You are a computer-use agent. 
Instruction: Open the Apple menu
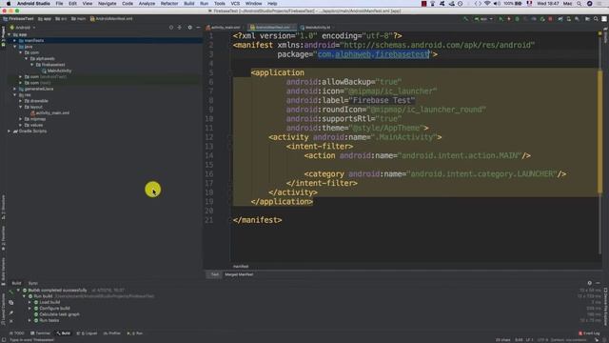pyautogui.click(x=9, y=4)
